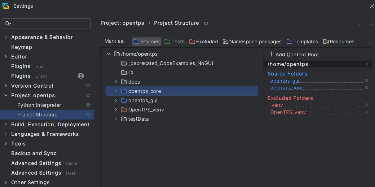The image size is (375, 187).
Task: Expand the Tools settings group
Action: coord(6,144)
